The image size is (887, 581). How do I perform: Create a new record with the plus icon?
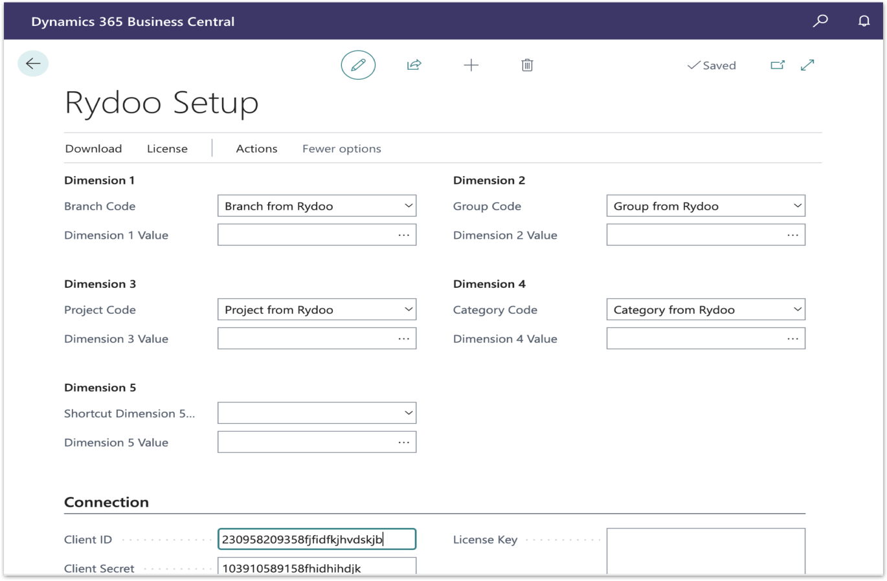click(x=471, y=65)
